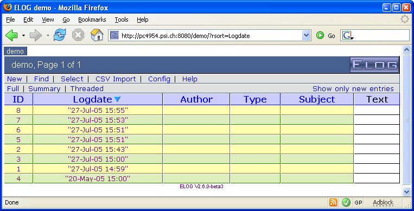Viewport: 414px width, 211px height.
Task: Toggle Logdate column sort order
Action: pyautogui.click(x=92, y=99)
